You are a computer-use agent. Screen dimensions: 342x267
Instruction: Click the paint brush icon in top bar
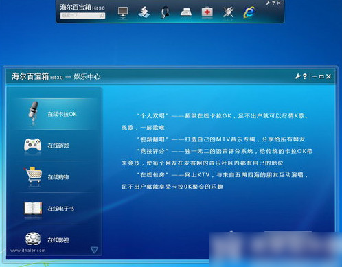(x=144, y=12)
